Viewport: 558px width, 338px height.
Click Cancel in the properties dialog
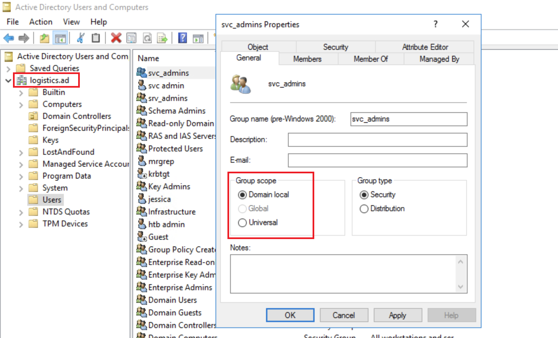(x=344, y=315)
